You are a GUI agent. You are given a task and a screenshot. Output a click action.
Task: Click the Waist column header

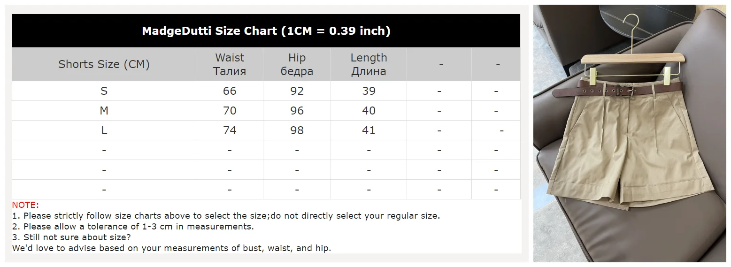(230, 64)
